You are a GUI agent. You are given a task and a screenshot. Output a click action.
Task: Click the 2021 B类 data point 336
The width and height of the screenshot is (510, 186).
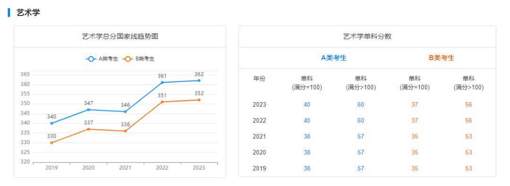[125, 131]
